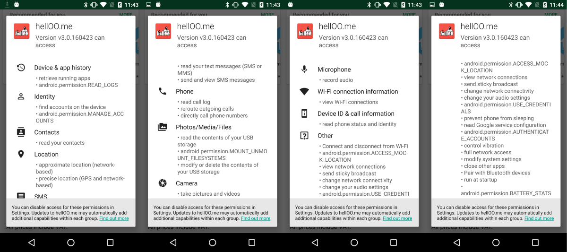Select 'retrieve running apps' line
The image size is (567, 252).
(63, 78)
